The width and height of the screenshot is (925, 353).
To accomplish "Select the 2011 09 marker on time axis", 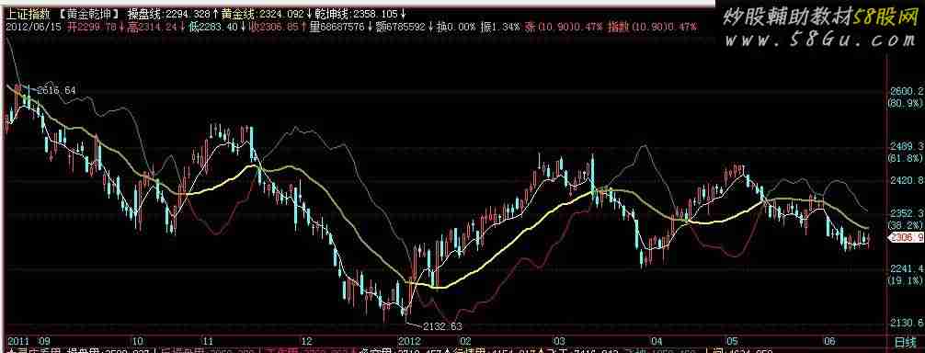I will (29, 341).
